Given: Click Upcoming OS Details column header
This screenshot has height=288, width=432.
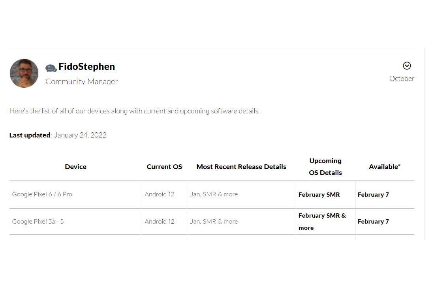Looking at the screenshot, I should point(325,167).
